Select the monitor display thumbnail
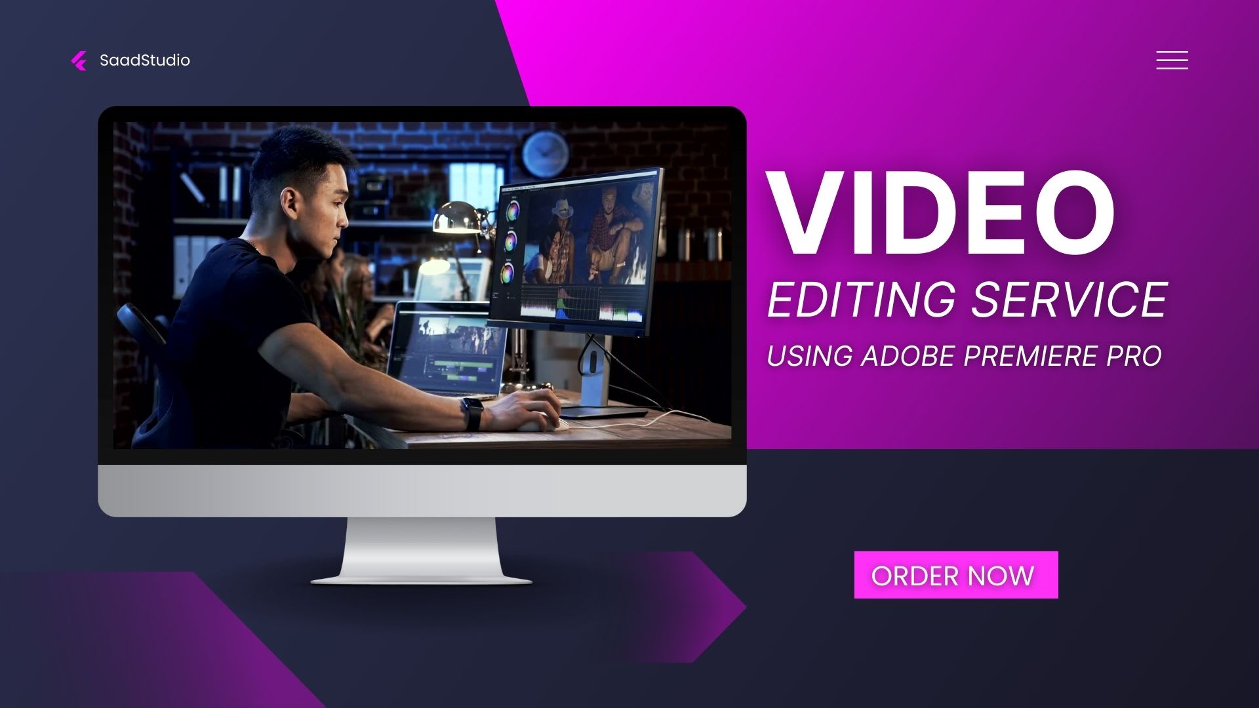This screenshot has width=1259, height=708. (x=423, y=284)
